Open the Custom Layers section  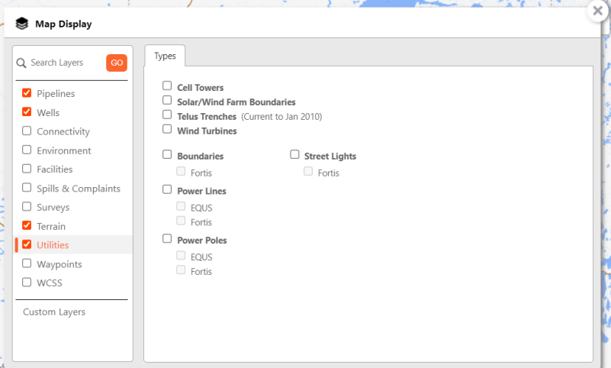(x=54, y=312)
